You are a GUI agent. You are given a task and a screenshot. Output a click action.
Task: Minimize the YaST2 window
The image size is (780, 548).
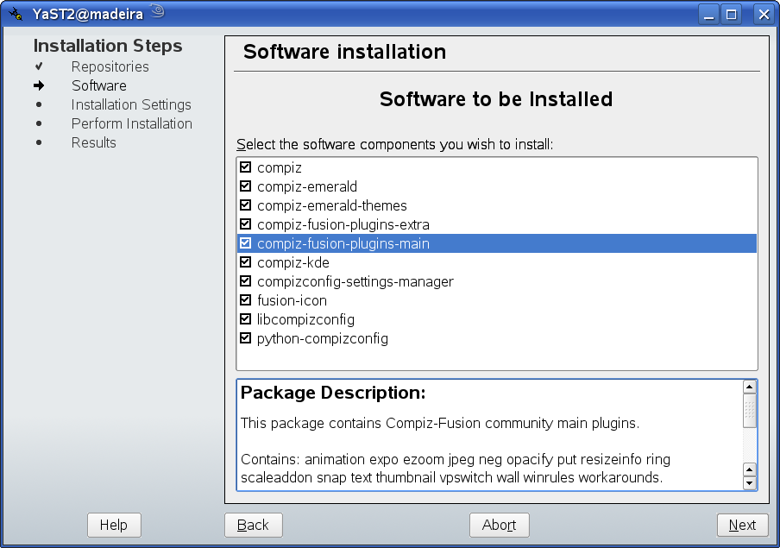[709, 15]
